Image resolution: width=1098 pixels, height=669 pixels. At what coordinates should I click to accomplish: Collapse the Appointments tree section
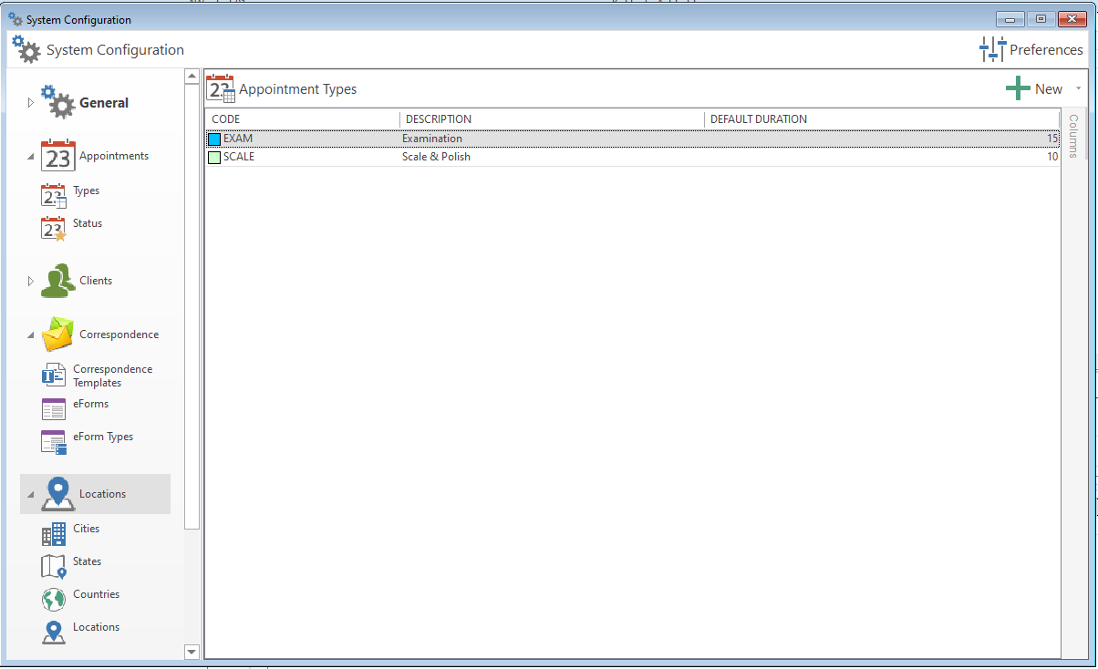point(30,157)
